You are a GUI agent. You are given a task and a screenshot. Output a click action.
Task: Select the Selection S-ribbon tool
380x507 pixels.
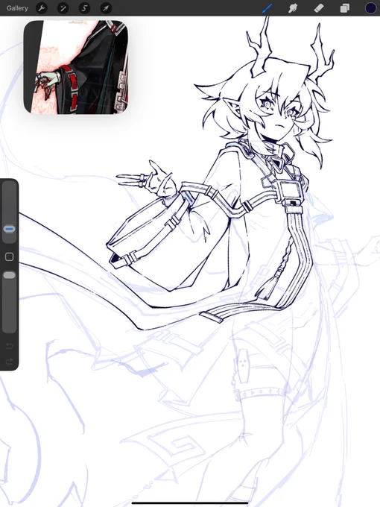(x=84, y=8)
